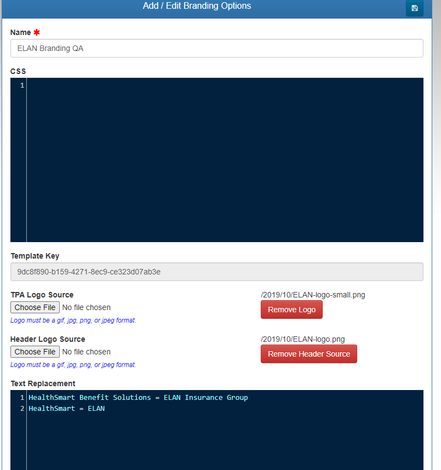Click the /2019/10/ELAN-logo.png path text
441x470 pixels.
(303, 339)
